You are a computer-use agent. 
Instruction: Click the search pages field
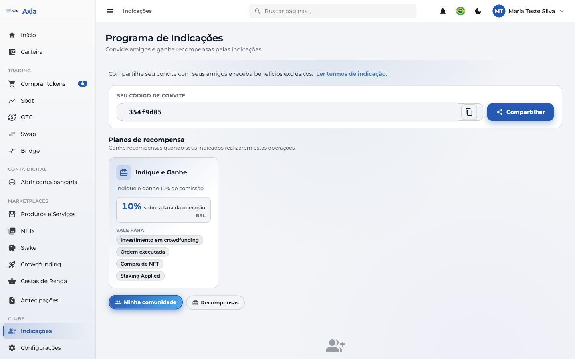tap(333, 11)
